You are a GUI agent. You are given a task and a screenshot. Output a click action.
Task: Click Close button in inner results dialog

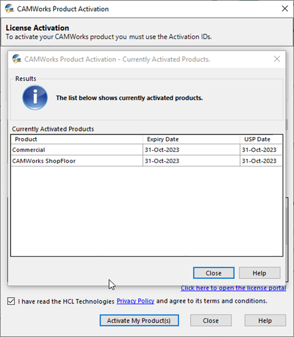pyautogui.click(x=213, y=273)
